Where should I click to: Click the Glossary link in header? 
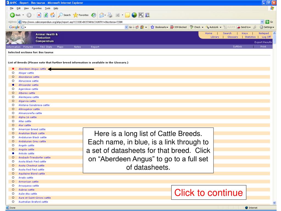[233, 37]
